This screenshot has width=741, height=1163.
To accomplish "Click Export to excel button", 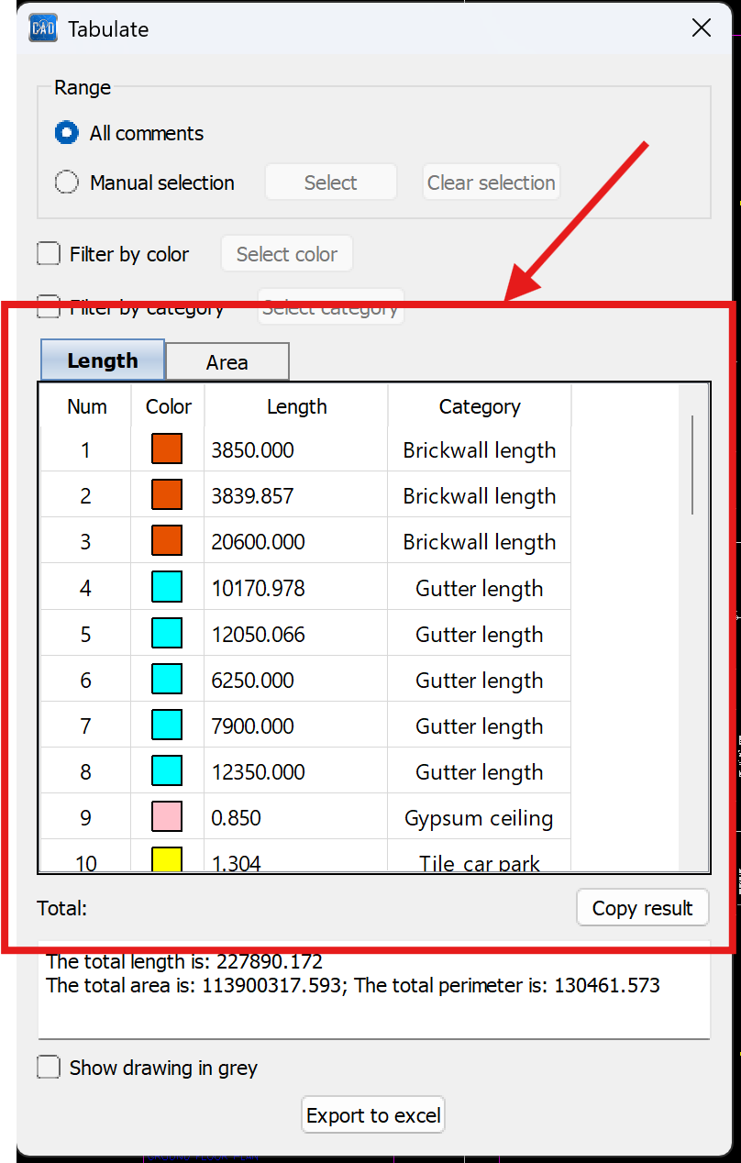I will coord(373,1115).
